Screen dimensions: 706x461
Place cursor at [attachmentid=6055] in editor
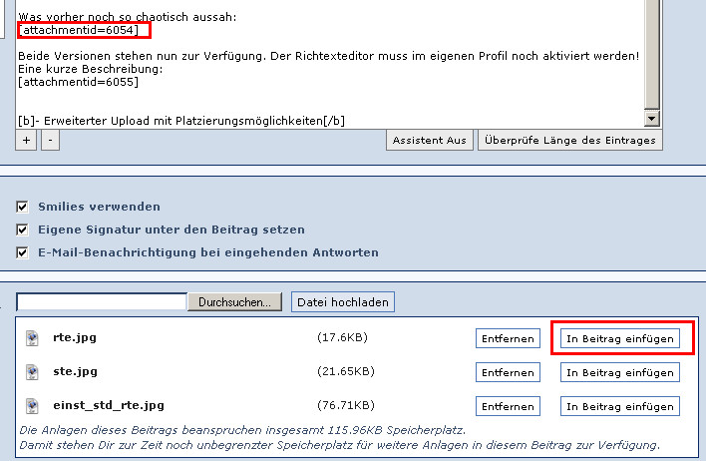point(79,82)
